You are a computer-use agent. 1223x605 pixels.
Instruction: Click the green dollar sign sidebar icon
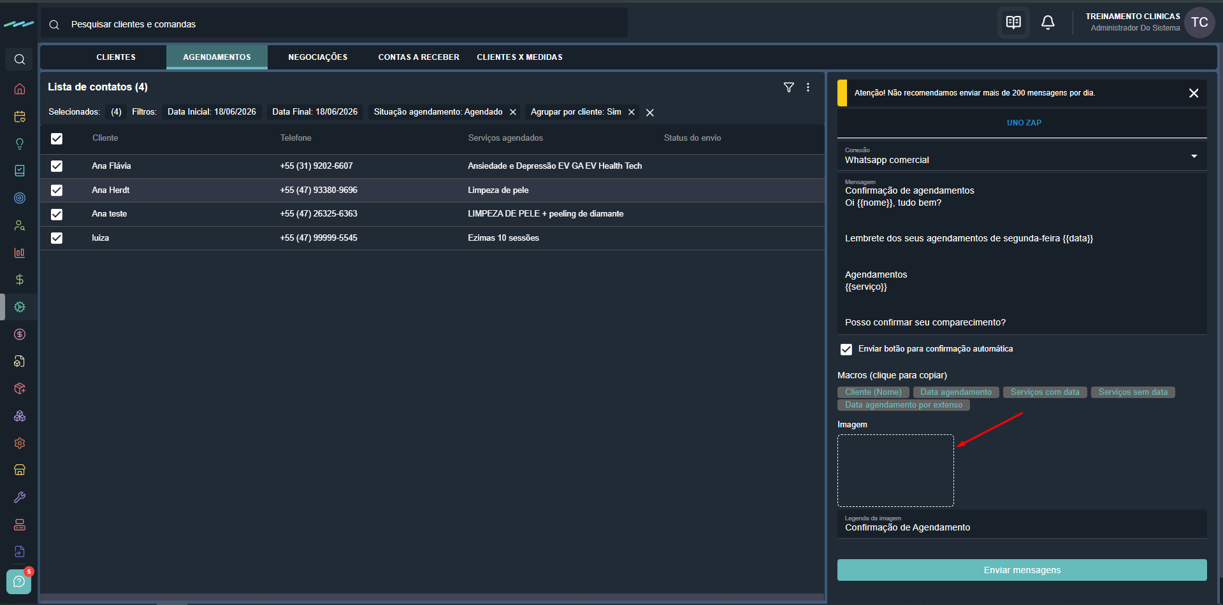20,280
